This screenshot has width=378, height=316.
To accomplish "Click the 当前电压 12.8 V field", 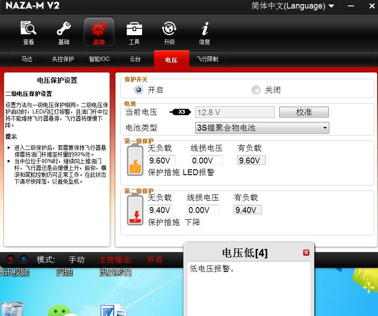I will (x=235, y=112).
